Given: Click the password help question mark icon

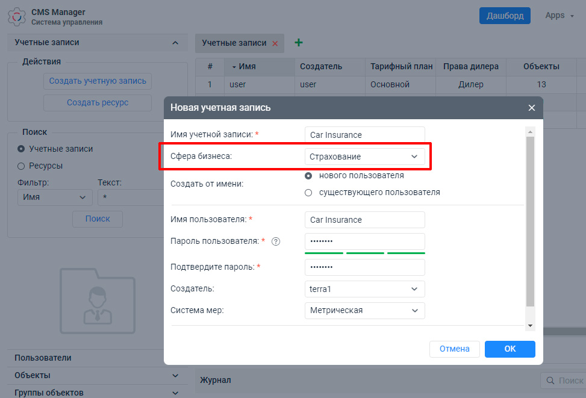Looking at the screenshot, I should [x=276, y=241].
